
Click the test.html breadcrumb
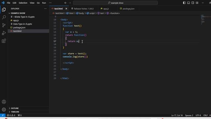click(x=59, y=13)
